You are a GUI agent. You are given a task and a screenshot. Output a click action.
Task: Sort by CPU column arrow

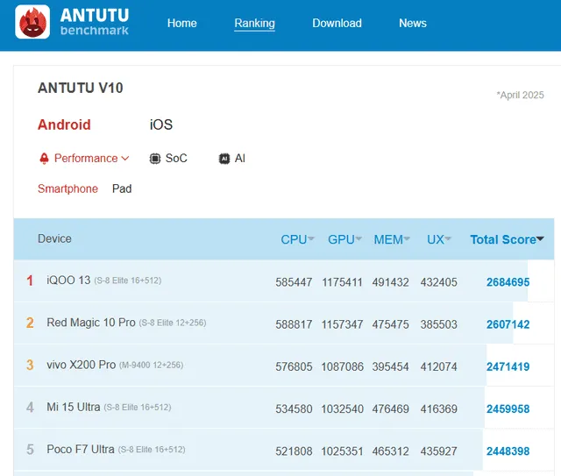pos(311,238)
